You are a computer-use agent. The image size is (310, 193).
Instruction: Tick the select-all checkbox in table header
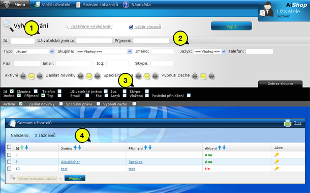point(9,147)
